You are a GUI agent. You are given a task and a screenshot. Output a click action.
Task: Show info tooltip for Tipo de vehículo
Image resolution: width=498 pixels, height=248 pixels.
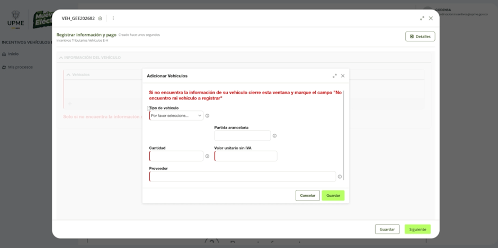[207, 116]
